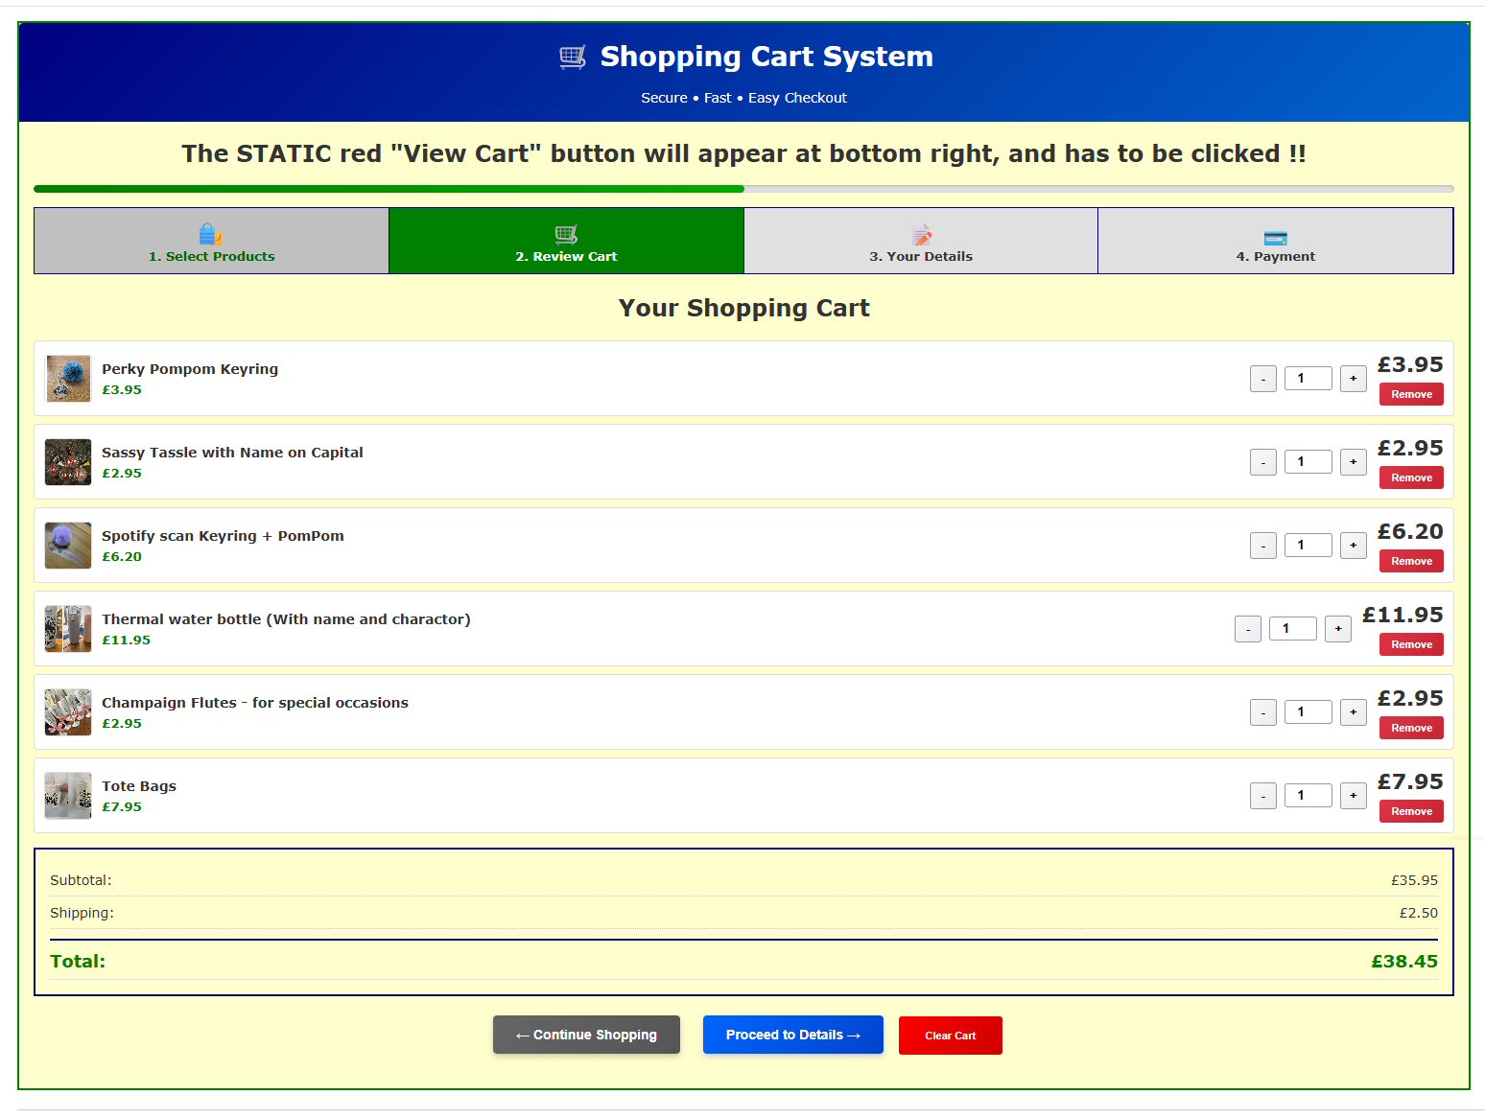Click the shopping cart icon in header
Image resolution: width=1485 pixels, height=1118 pixels.
[x=573, y=58]
